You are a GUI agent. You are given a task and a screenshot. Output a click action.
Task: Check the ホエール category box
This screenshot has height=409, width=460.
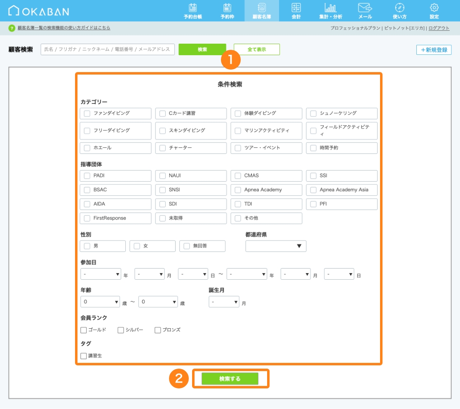[87, 148]
